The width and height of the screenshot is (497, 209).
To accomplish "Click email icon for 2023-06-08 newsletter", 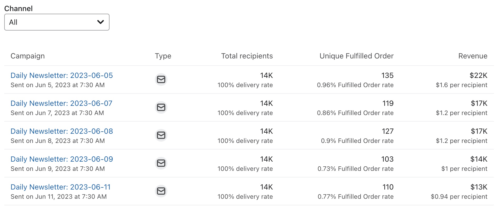I will click(x=161, y=135).
